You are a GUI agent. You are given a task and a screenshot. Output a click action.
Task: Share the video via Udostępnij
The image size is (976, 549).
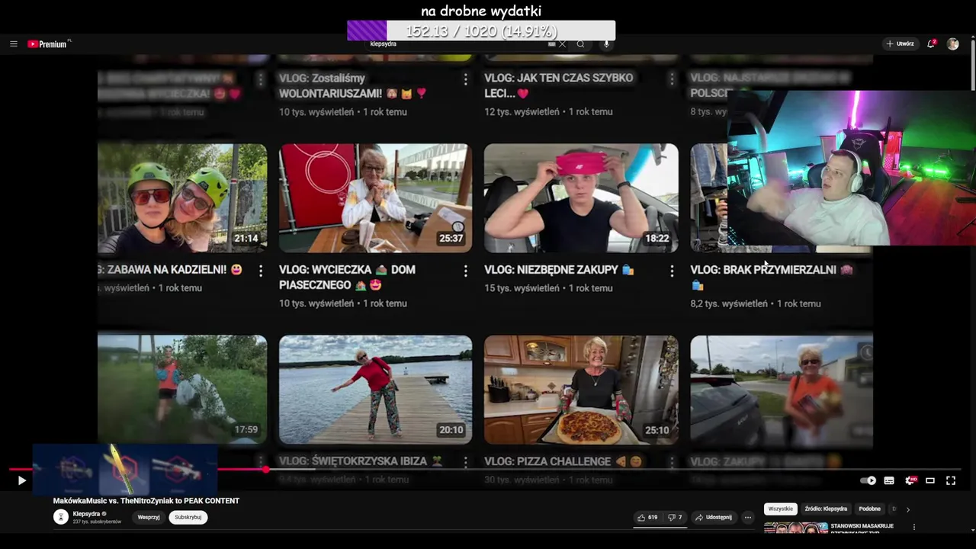pyautogui.click(x=714, y=517)
